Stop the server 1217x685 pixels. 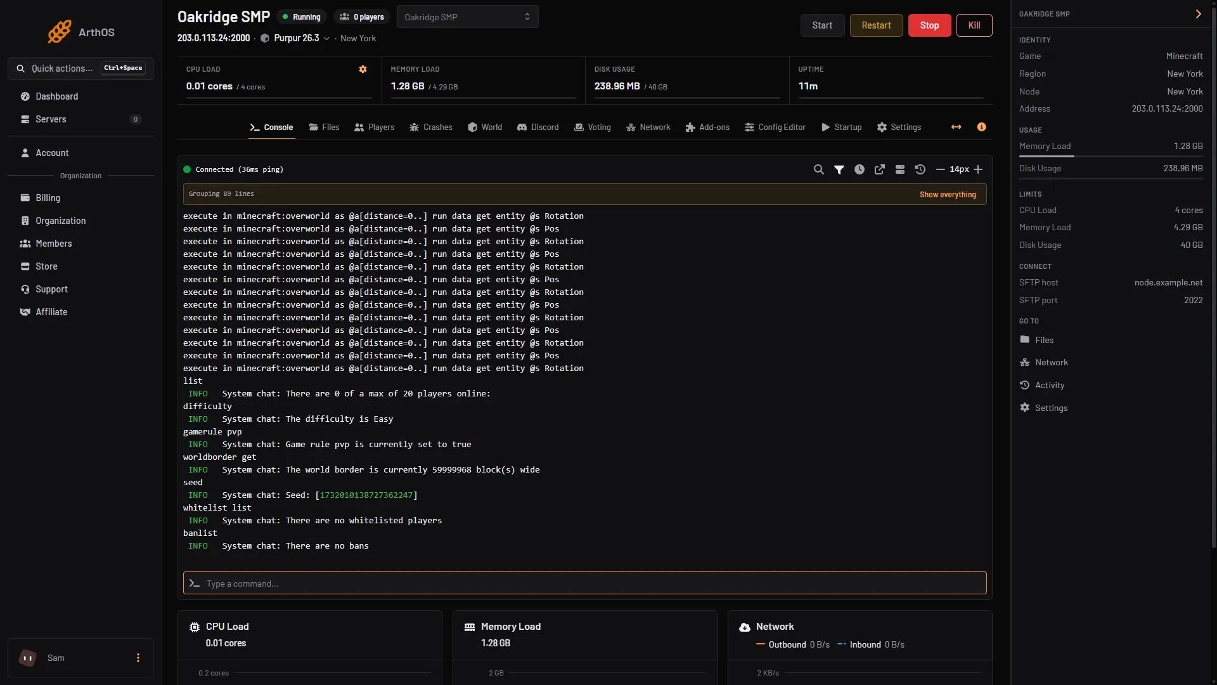tap(929, 25)
